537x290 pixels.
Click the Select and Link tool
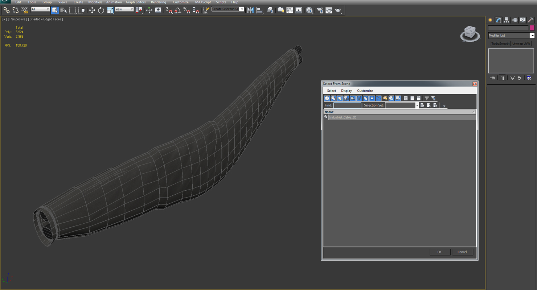(x=7, y=10)
